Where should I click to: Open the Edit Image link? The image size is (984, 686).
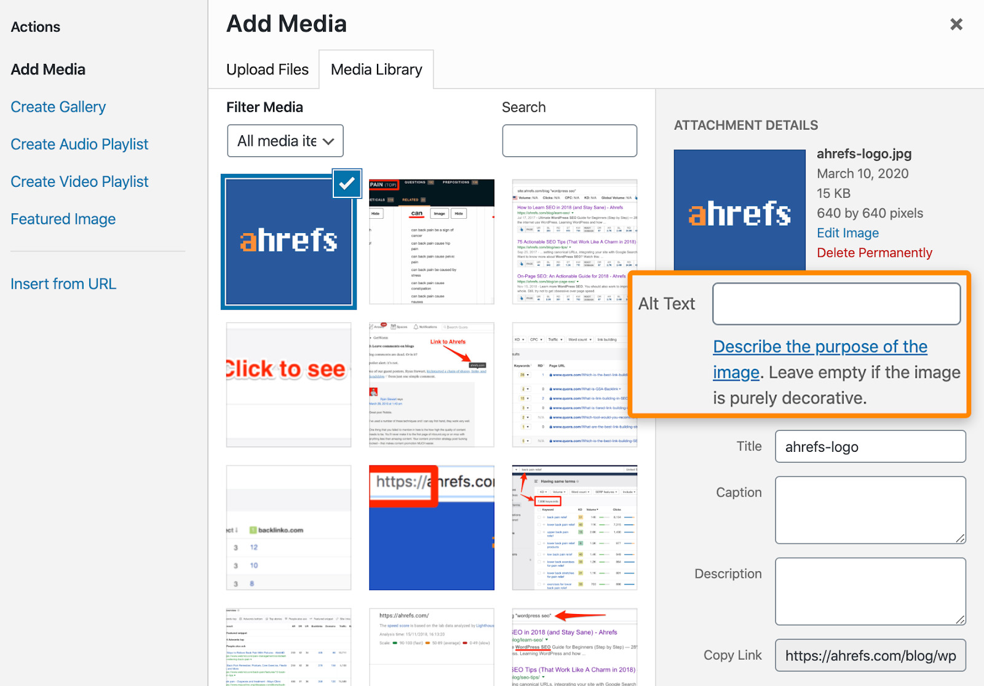point(847,233)
